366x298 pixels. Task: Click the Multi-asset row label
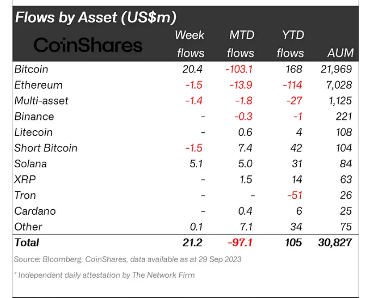[42, 101]
